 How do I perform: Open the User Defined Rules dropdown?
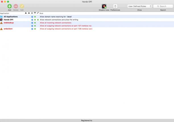(140, 6)
